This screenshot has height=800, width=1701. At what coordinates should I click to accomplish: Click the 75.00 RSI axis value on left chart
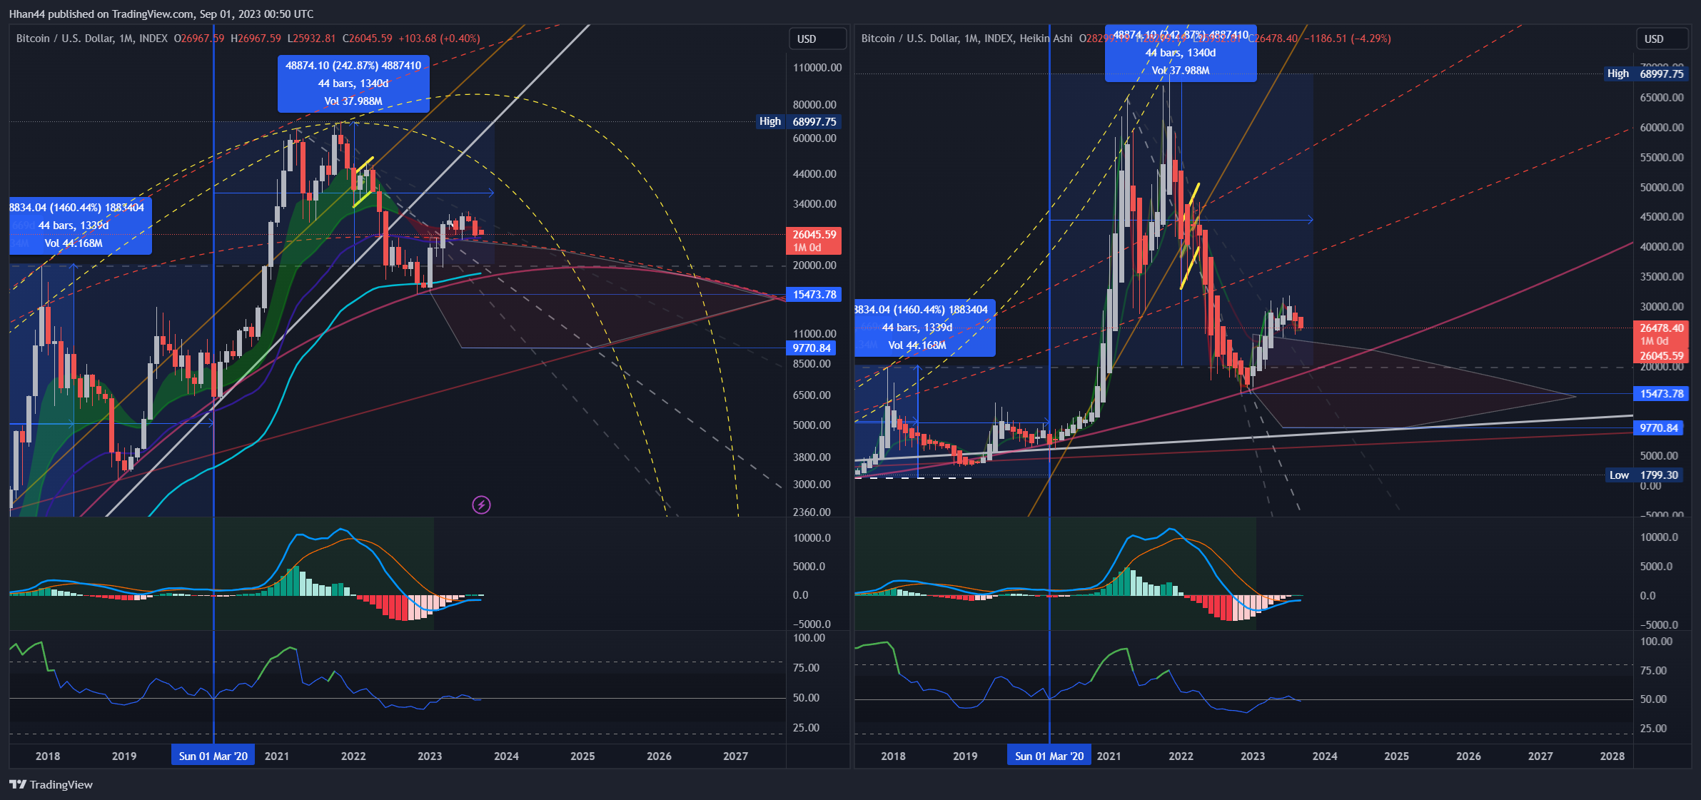[806, 667]
